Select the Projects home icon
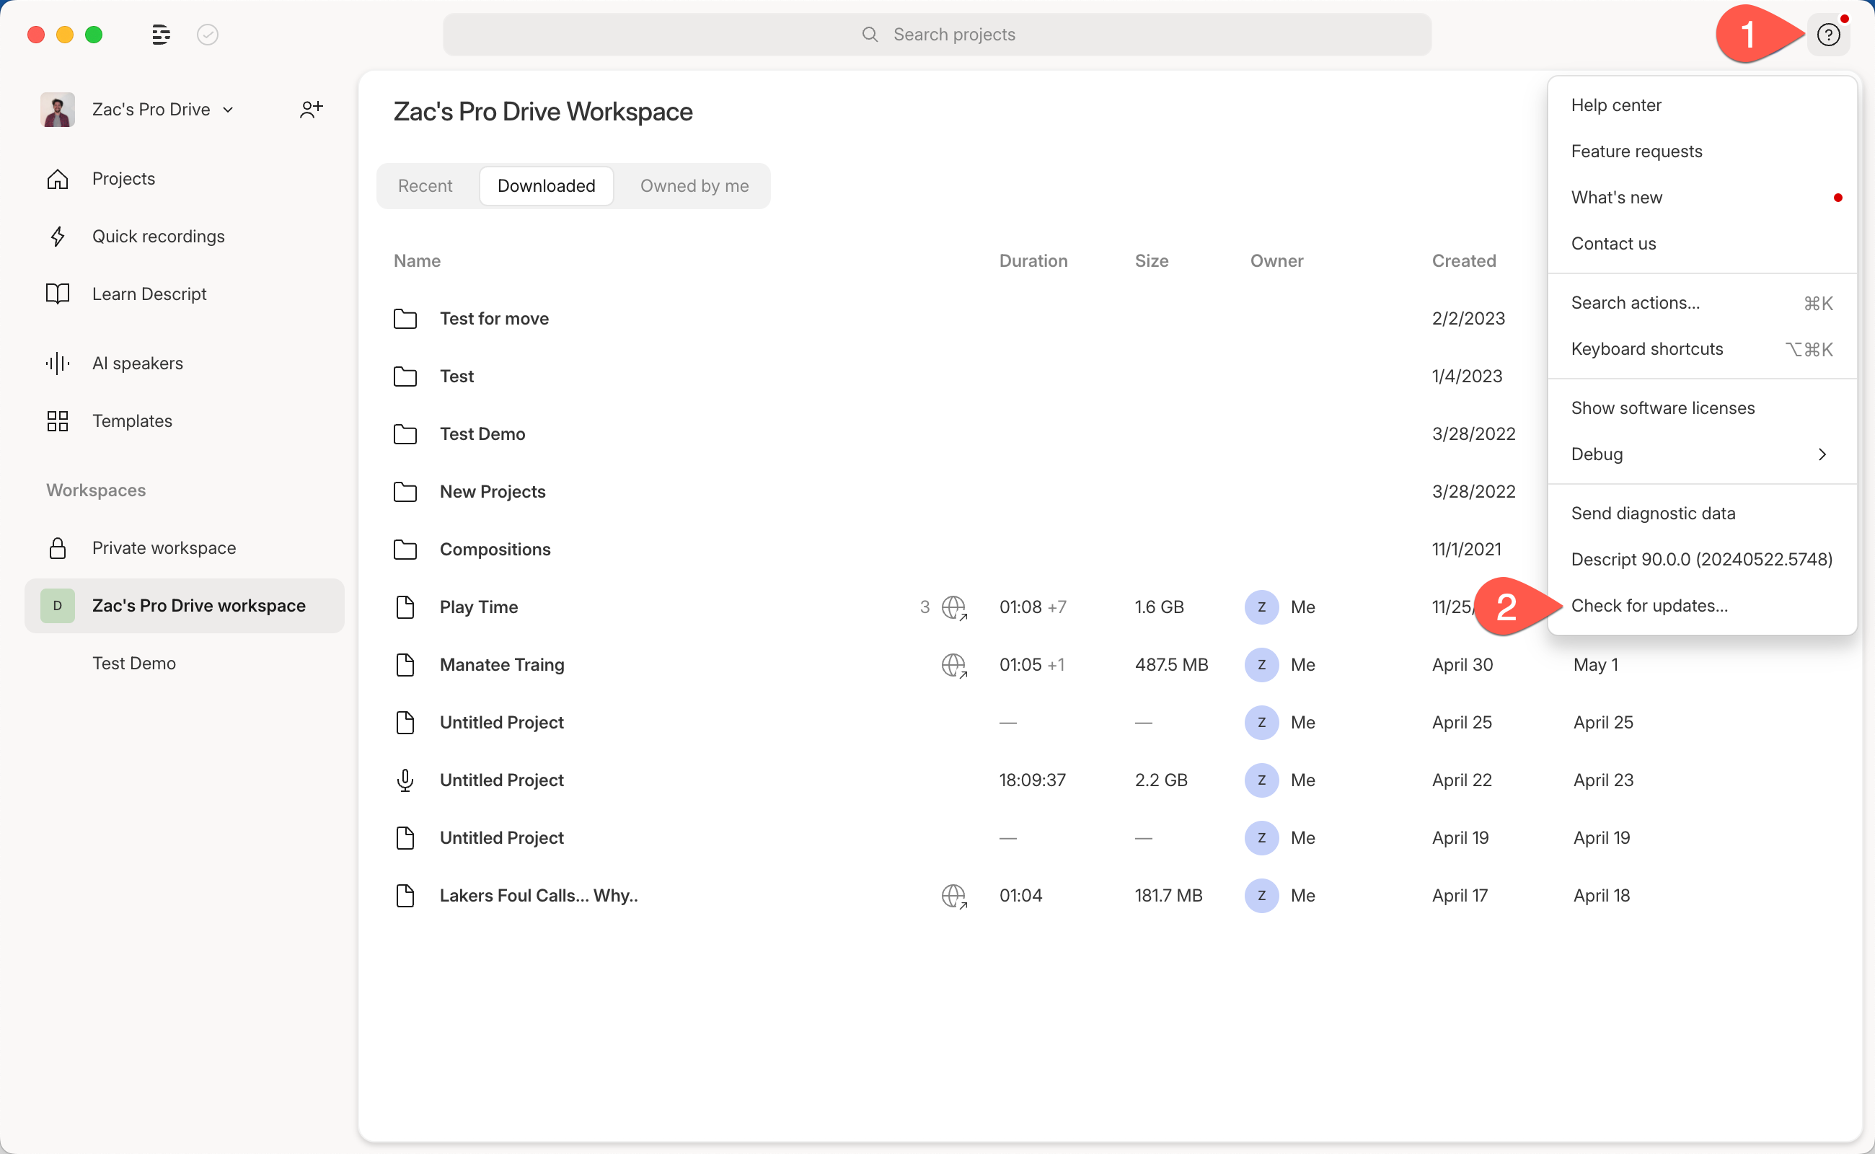This screenshot has width=1875, height=1154. (58, 178)
